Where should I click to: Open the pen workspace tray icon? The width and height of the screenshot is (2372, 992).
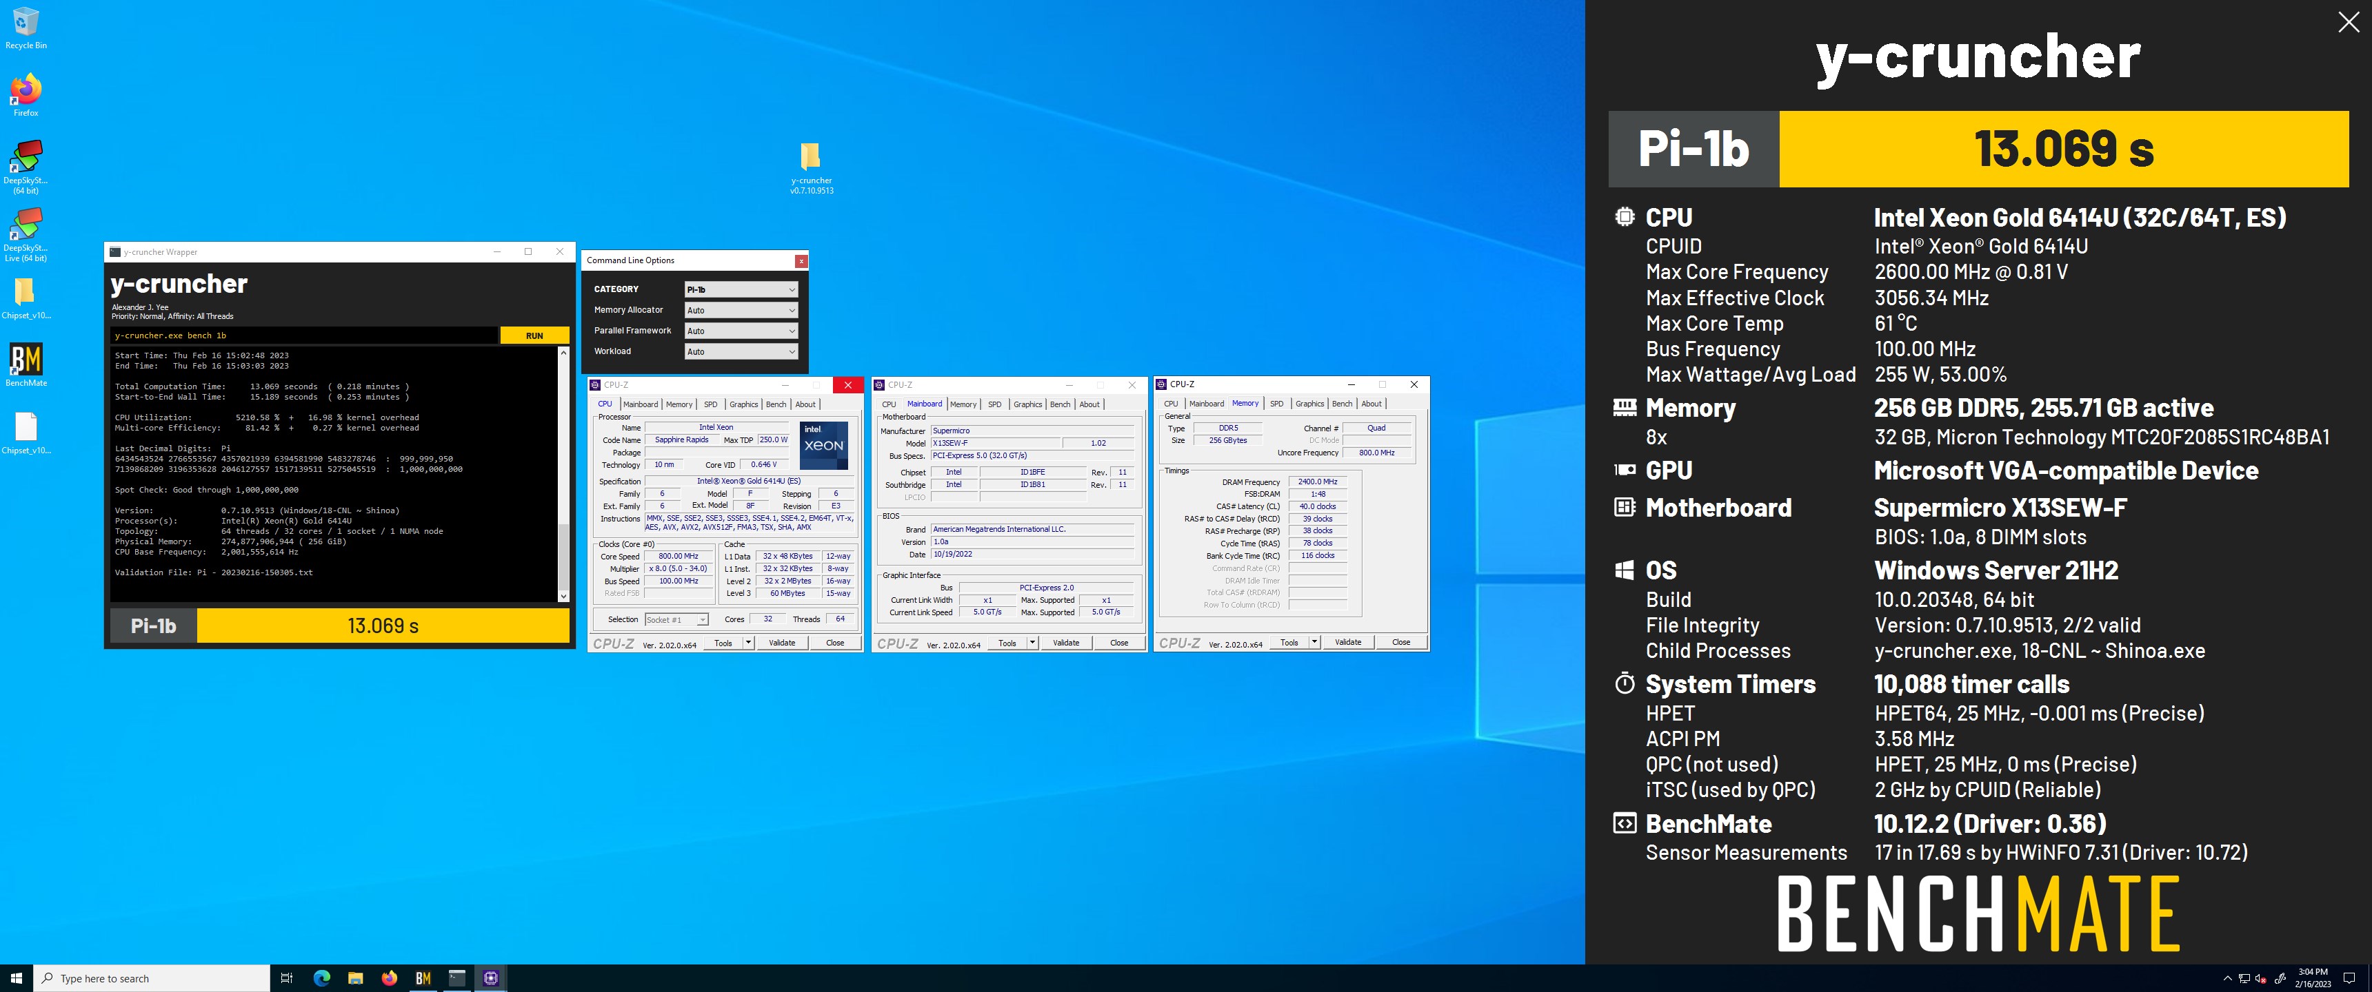(x=2280, y=978)
